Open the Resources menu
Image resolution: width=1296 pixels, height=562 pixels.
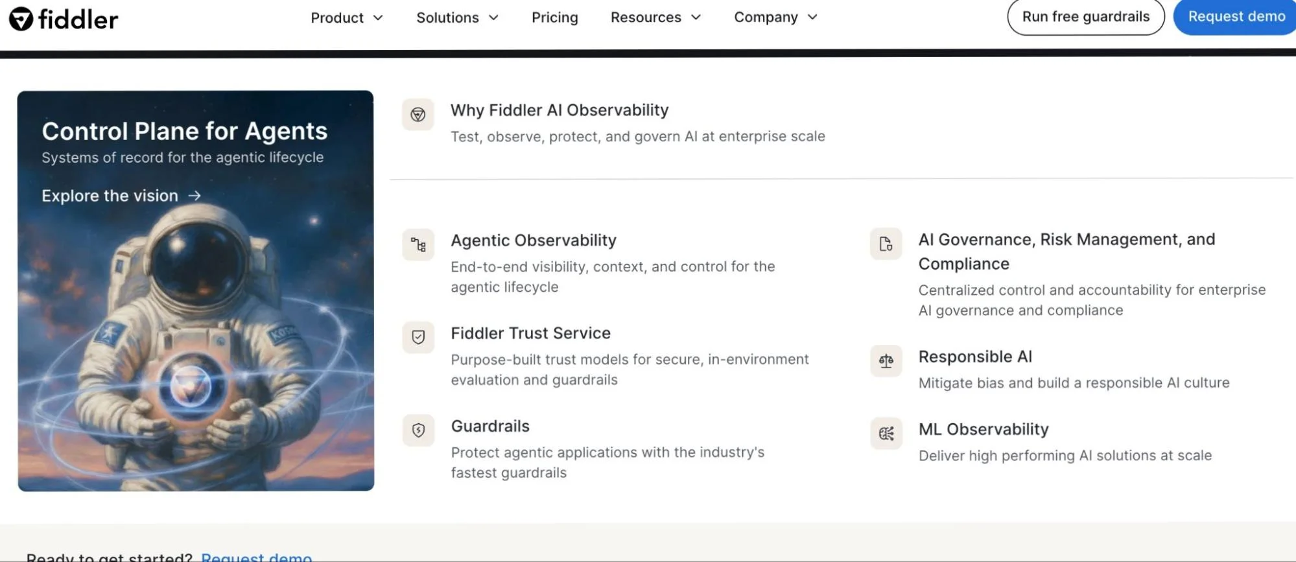(x=656, y=18)
